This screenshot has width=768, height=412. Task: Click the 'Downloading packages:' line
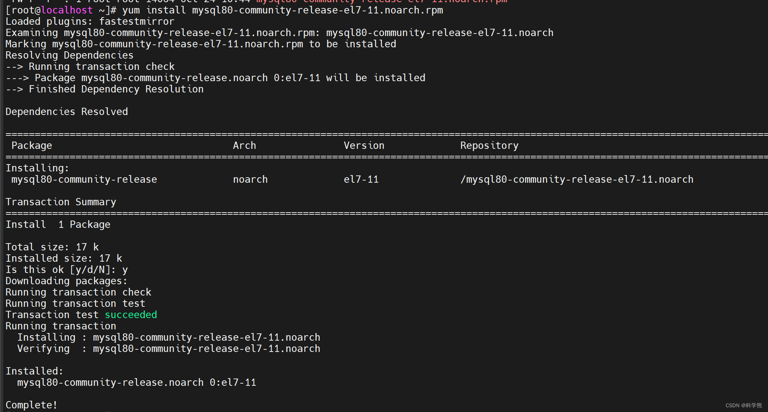67,281
